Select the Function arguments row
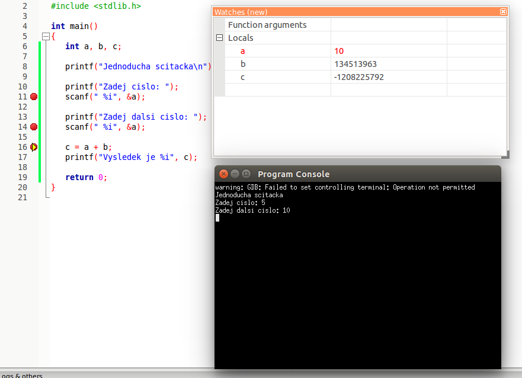Screen dimensions: 522x378 267,25
